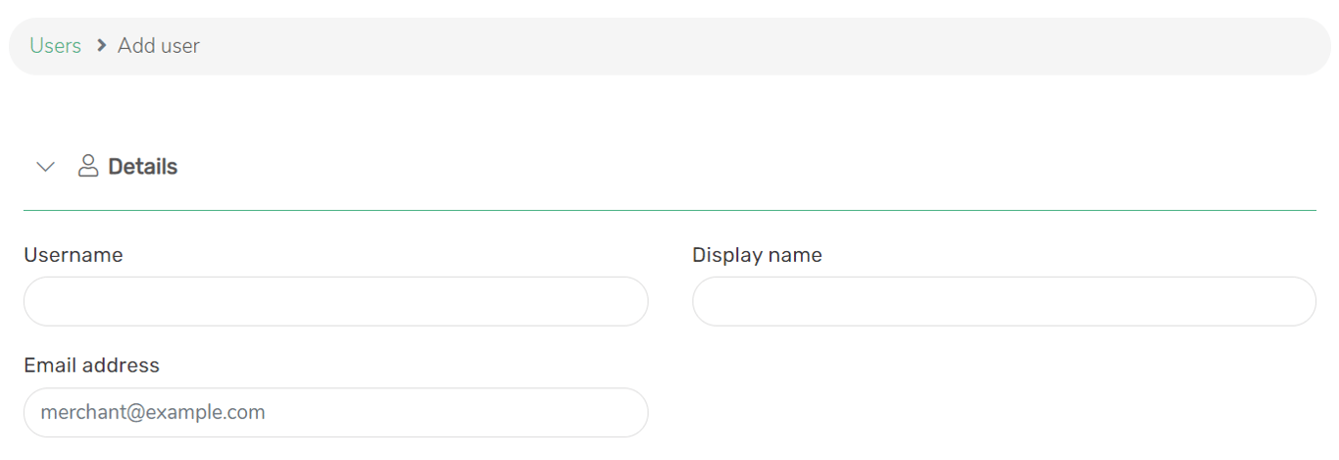1339x460 pixels.
Task: Click into the Email address field
Action: click(335, 412)
